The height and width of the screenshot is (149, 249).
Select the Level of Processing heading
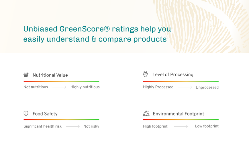click(173, 75)
